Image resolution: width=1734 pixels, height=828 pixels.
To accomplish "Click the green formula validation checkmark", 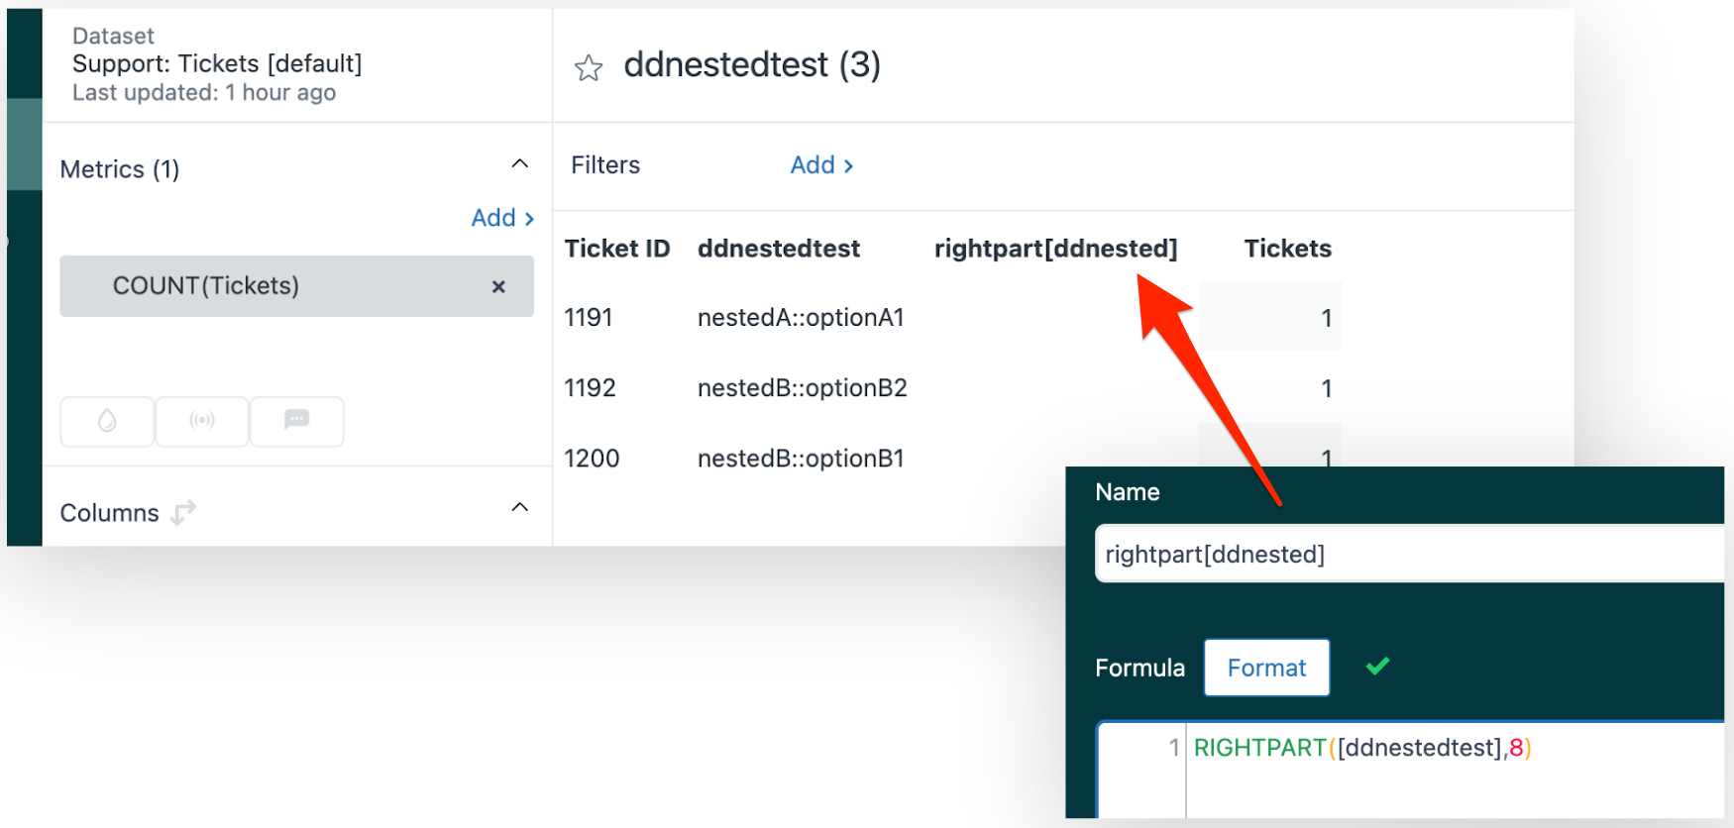I will pyautogui.click(x=1377, y=667).
